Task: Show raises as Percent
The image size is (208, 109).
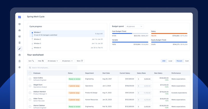Action: click(179, 61)
